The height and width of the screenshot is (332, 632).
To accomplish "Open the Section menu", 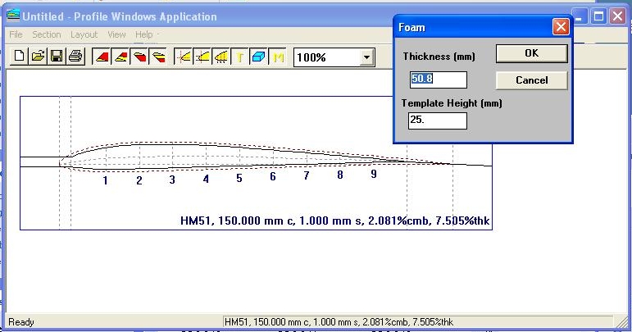I will pos(47,34).
